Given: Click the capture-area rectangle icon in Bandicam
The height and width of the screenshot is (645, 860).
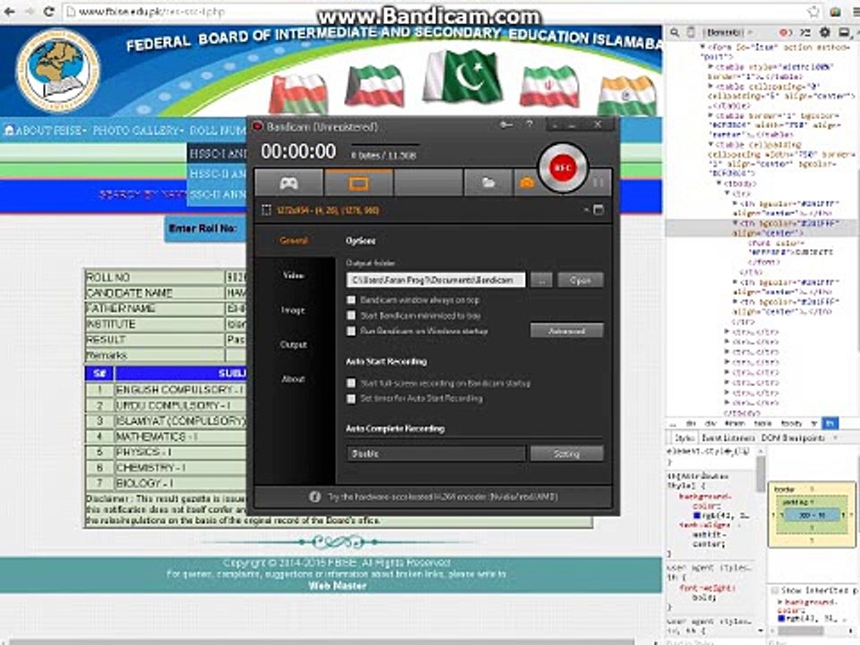Looking at the screenshot, I should tap(266, 210).
